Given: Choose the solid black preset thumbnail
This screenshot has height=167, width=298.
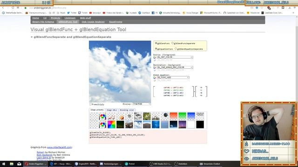Looking at the screenshot, I should coord(200,125).
